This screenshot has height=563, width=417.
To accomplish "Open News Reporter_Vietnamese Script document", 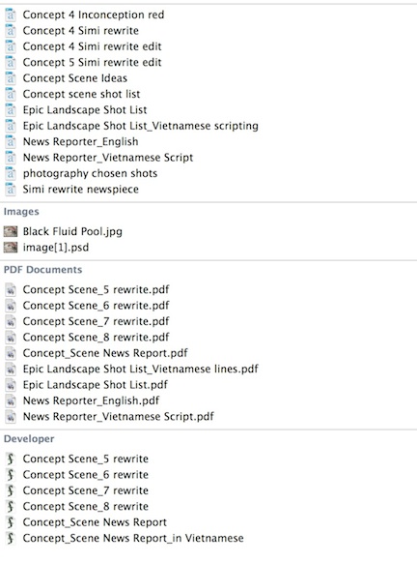I will (x=108, y=158).
